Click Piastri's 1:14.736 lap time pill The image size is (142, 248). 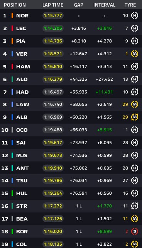coord(53,41)
